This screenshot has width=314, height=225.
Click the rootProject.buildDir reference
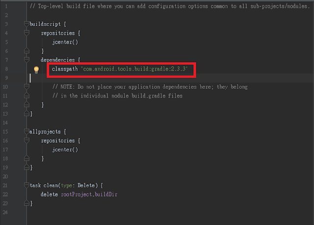coord(88,195)
